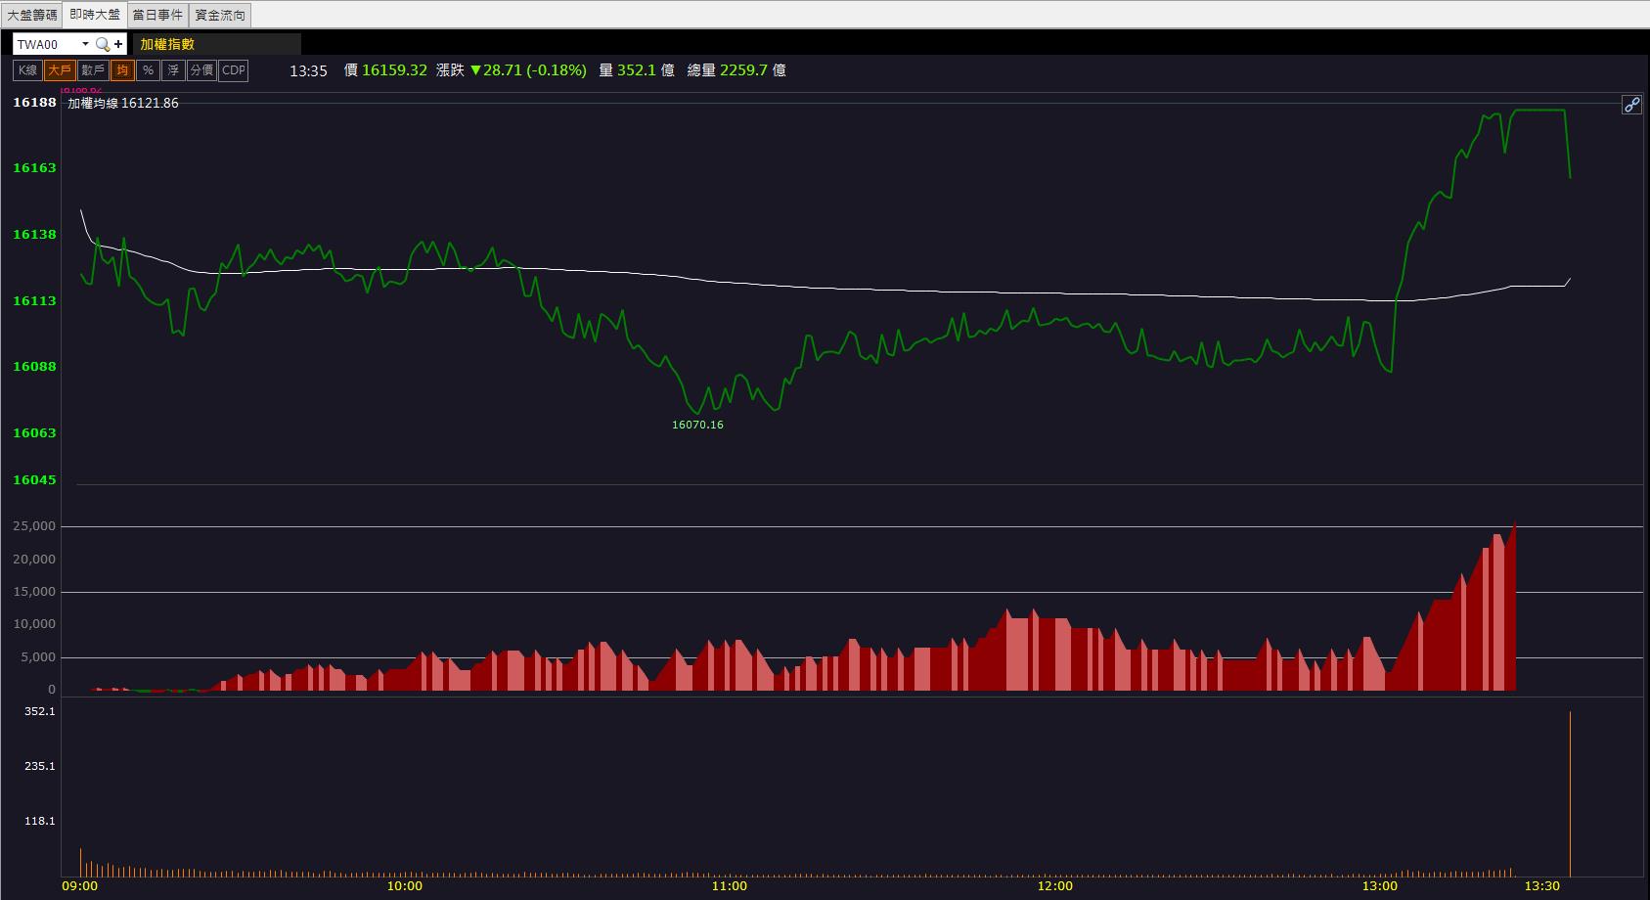1650x900 pixels.
Task: Click the 25,000 volume axis label
Action: click(33, 526)
